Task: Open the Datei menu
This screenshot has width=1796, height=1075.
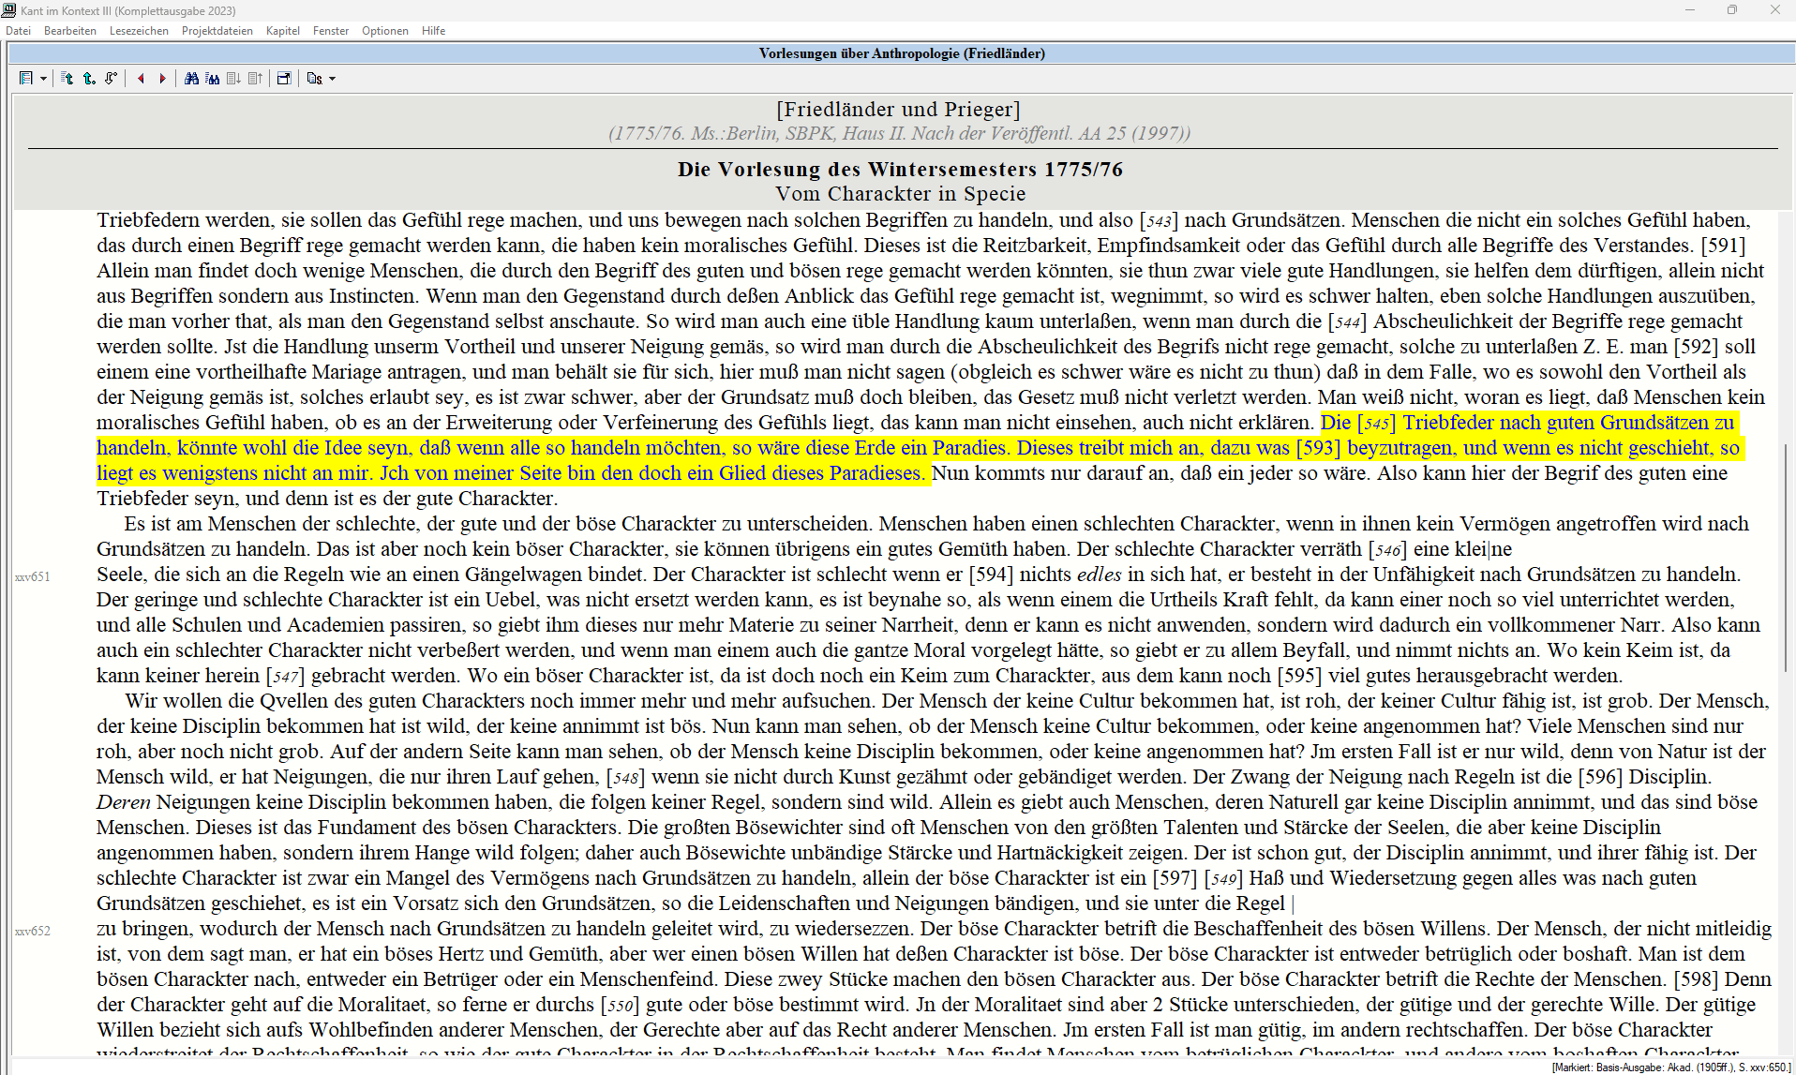Action: [18, 31]
